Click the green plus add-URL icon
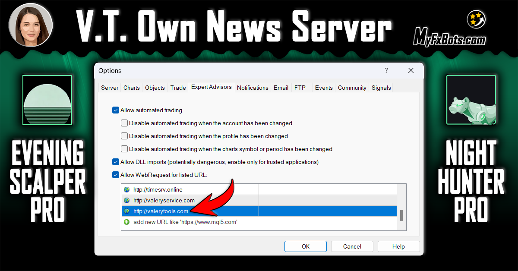The width and height of the screenshot is (518, 271). point(126,222)
